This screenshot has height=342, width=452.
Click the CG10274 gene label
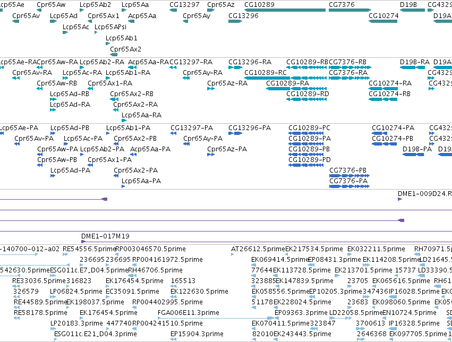click(x=383, y=15)
